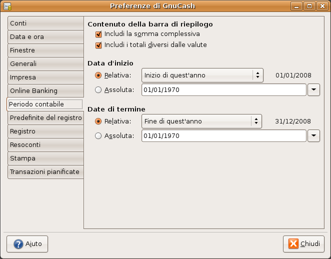Click the blue question mark help icon
The width and height of the screenshot is (331, 259).
click(x=18, y=244)
